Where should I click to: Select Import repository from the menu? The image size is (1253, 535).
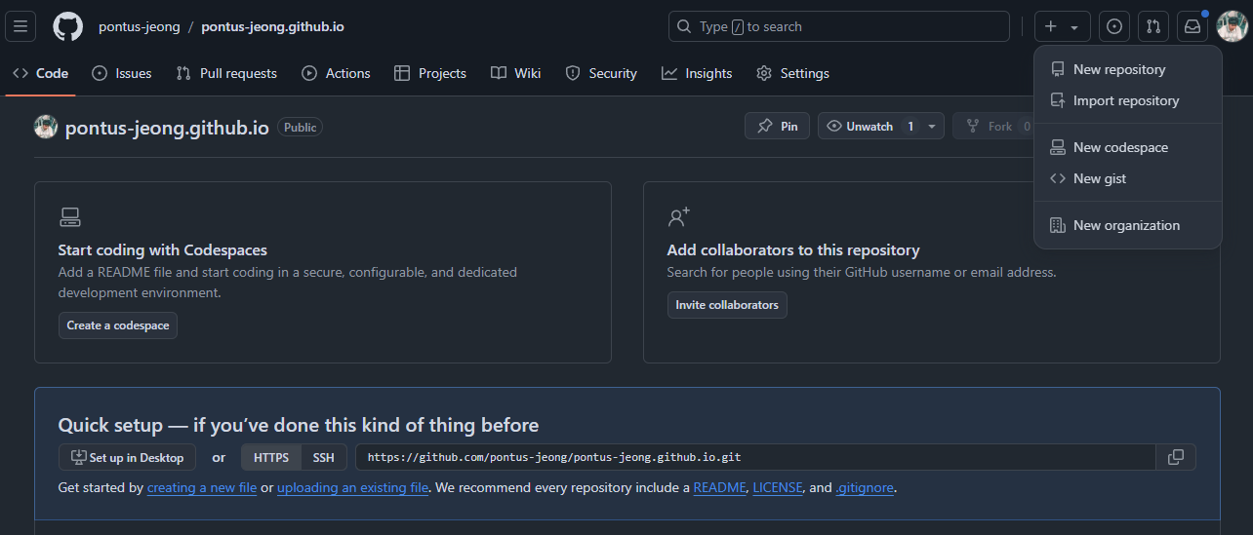(x=1128, y=100)
